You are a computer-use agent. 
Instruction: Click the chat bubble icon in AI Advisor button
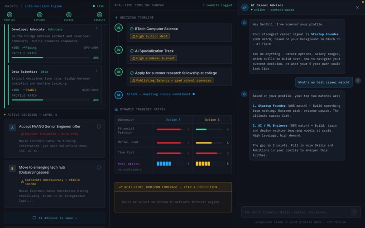coord(34,218)
